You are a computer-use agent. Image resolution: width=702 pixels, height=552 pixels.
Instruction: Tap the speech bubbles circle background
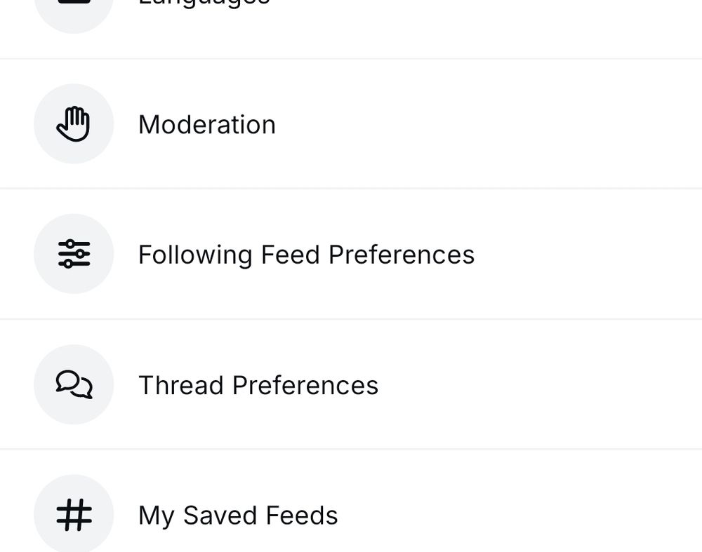74,384
